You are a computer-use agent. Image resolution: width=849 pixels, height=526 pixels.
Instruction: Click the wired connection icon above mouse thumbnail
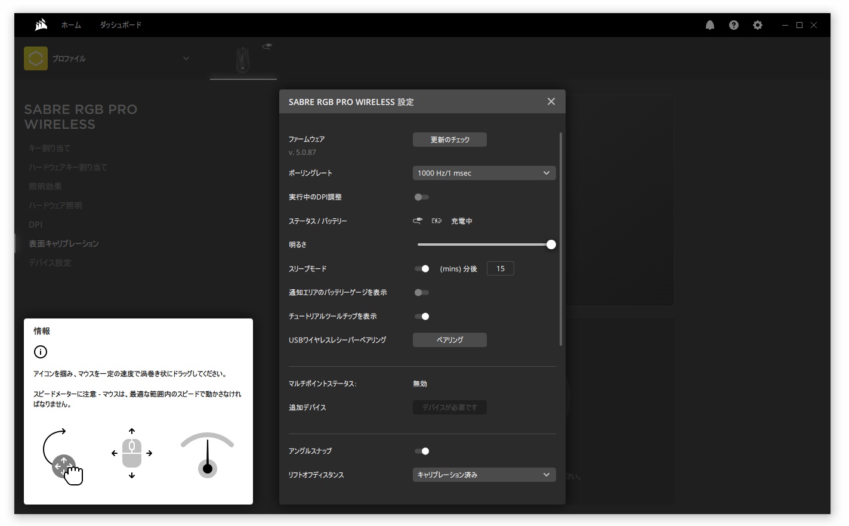tap(267, 47)
